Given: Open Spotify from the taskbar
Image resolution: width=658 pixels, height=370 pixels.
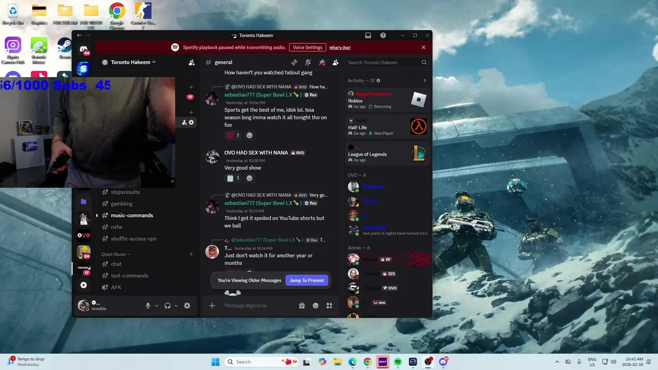Looking at the screenshot, I should tap(398, 362).
